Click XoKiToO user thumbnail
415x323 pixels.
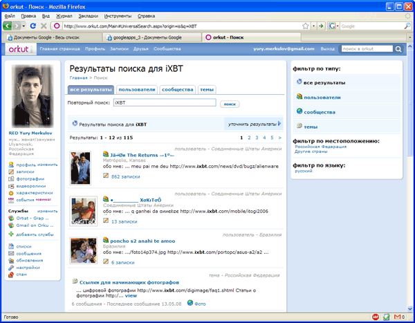click(84, 211)
